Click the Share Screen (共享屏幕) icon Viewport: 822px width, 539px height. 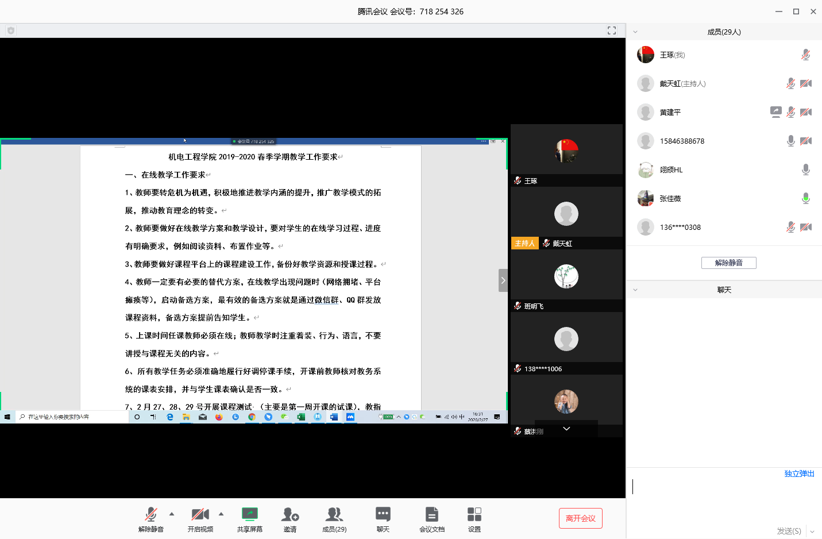[249, 514]
